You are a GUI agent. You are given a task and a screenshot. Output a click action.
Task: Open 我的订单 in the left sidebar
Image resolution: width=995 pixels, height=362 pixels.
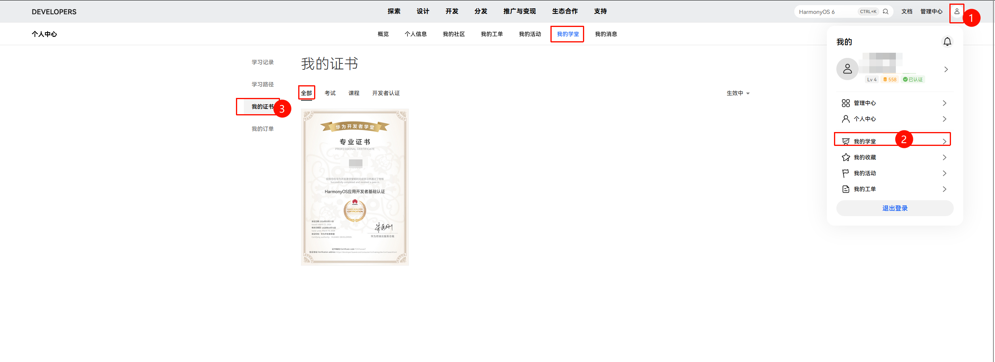[263, 129]
